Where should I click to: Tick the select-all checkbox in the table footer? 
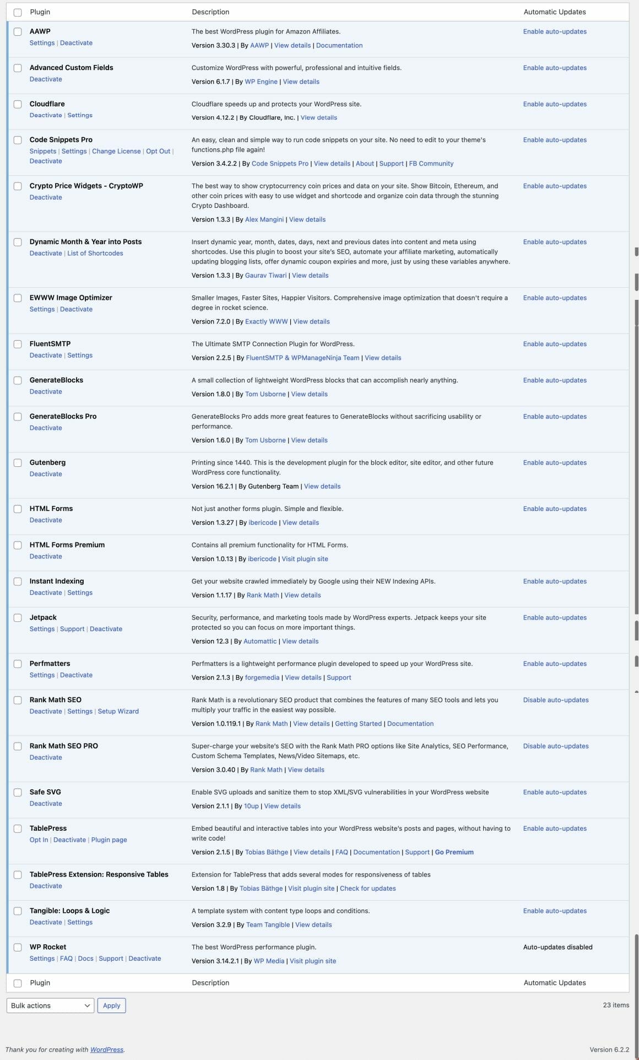pyautogui.click(x=18, y=983)
